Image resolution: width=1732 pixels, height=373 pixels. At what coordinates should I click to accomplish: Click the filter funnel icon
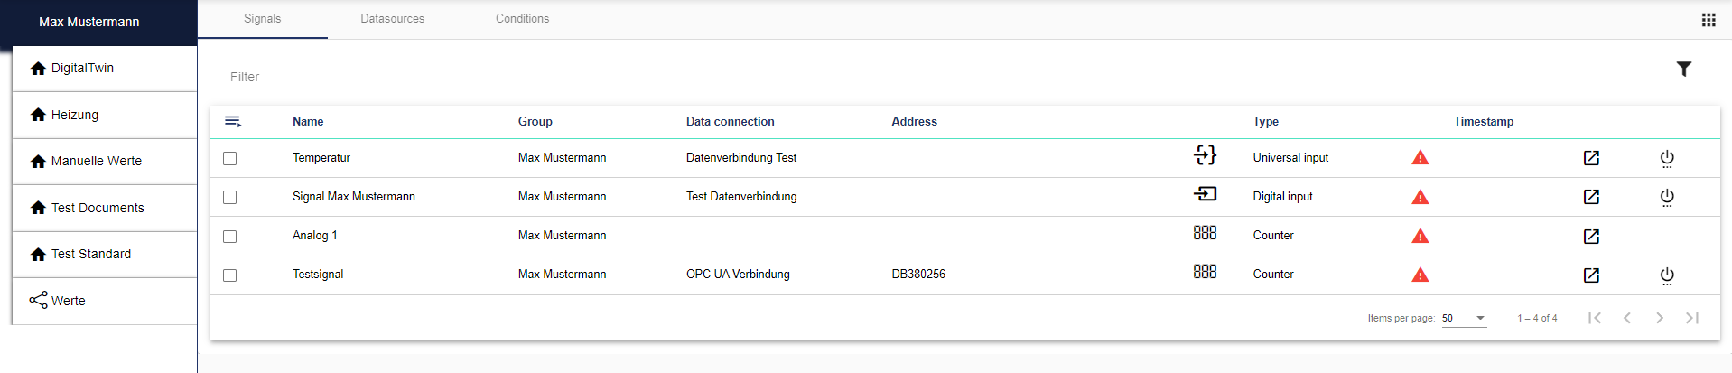1684,69
